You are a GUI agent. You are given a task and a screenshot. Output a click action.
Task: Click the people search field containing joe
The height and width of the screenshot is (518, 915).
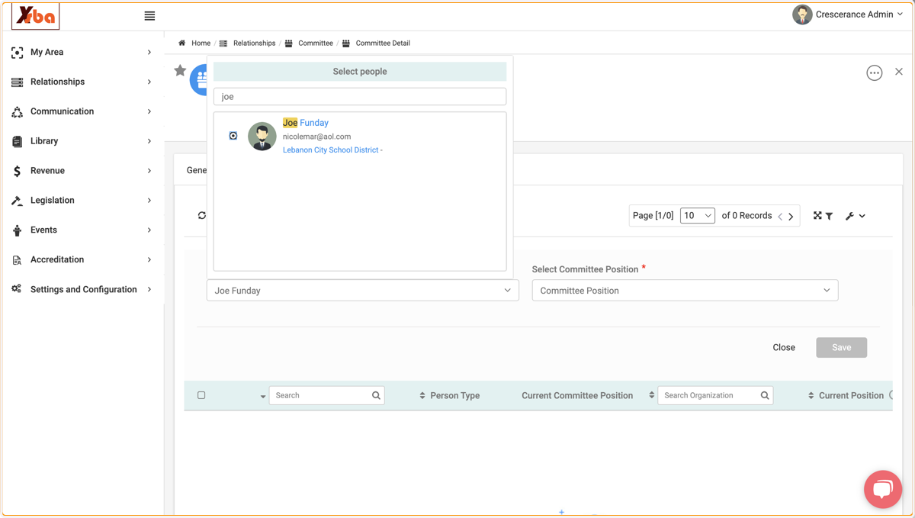(x=360, y=97)
